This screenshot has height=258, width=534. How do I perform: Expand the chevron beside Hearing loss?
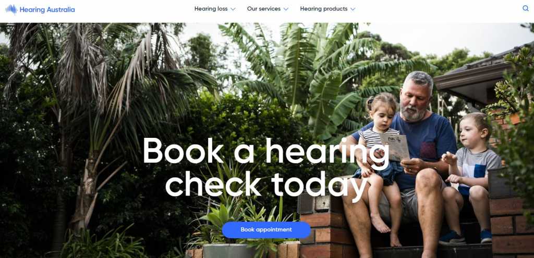click(233, 9)
